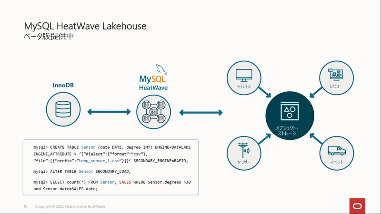Click the arrow from レビュー to storage

pyautogui.click(x=316, y=92)
